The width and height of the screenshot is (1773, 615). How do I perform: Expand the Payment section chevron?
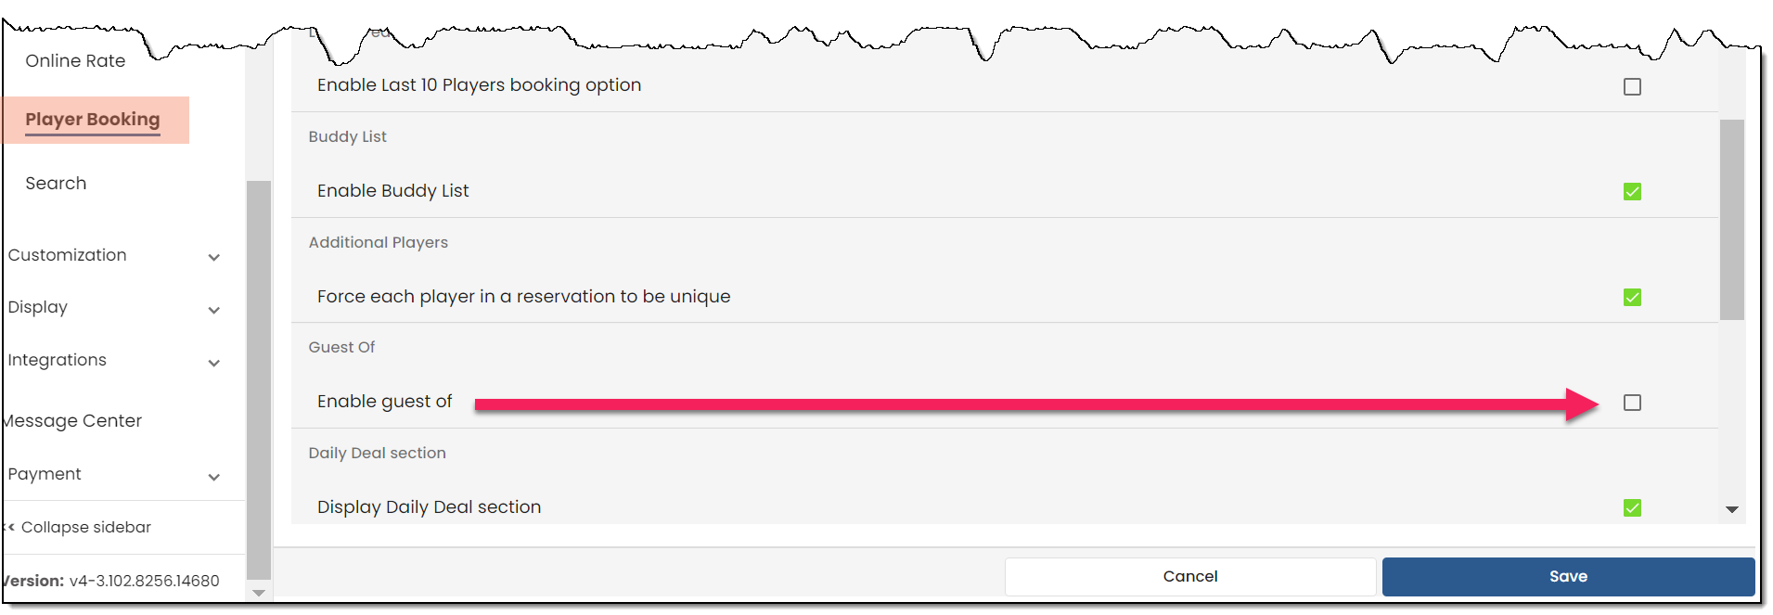[x=213, y=477]
